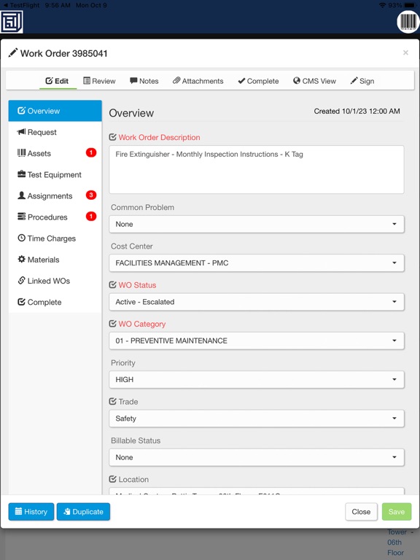Open the Notes tab

[x=144, y=81]
